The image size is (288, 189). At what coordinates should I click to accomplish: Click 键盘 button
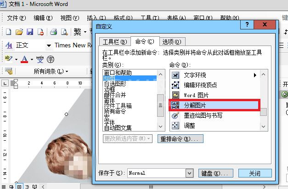[215, 173]
